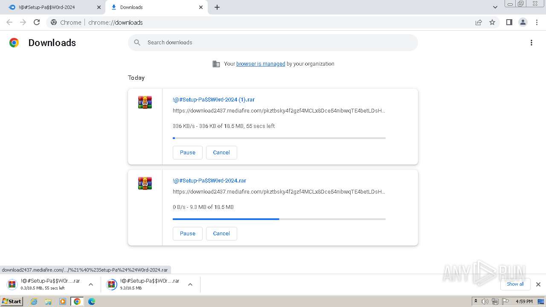Expand options for 0.3/18.5 MB shelf download
The width and height of the screenshot is (546, 307).
[90, 284]
